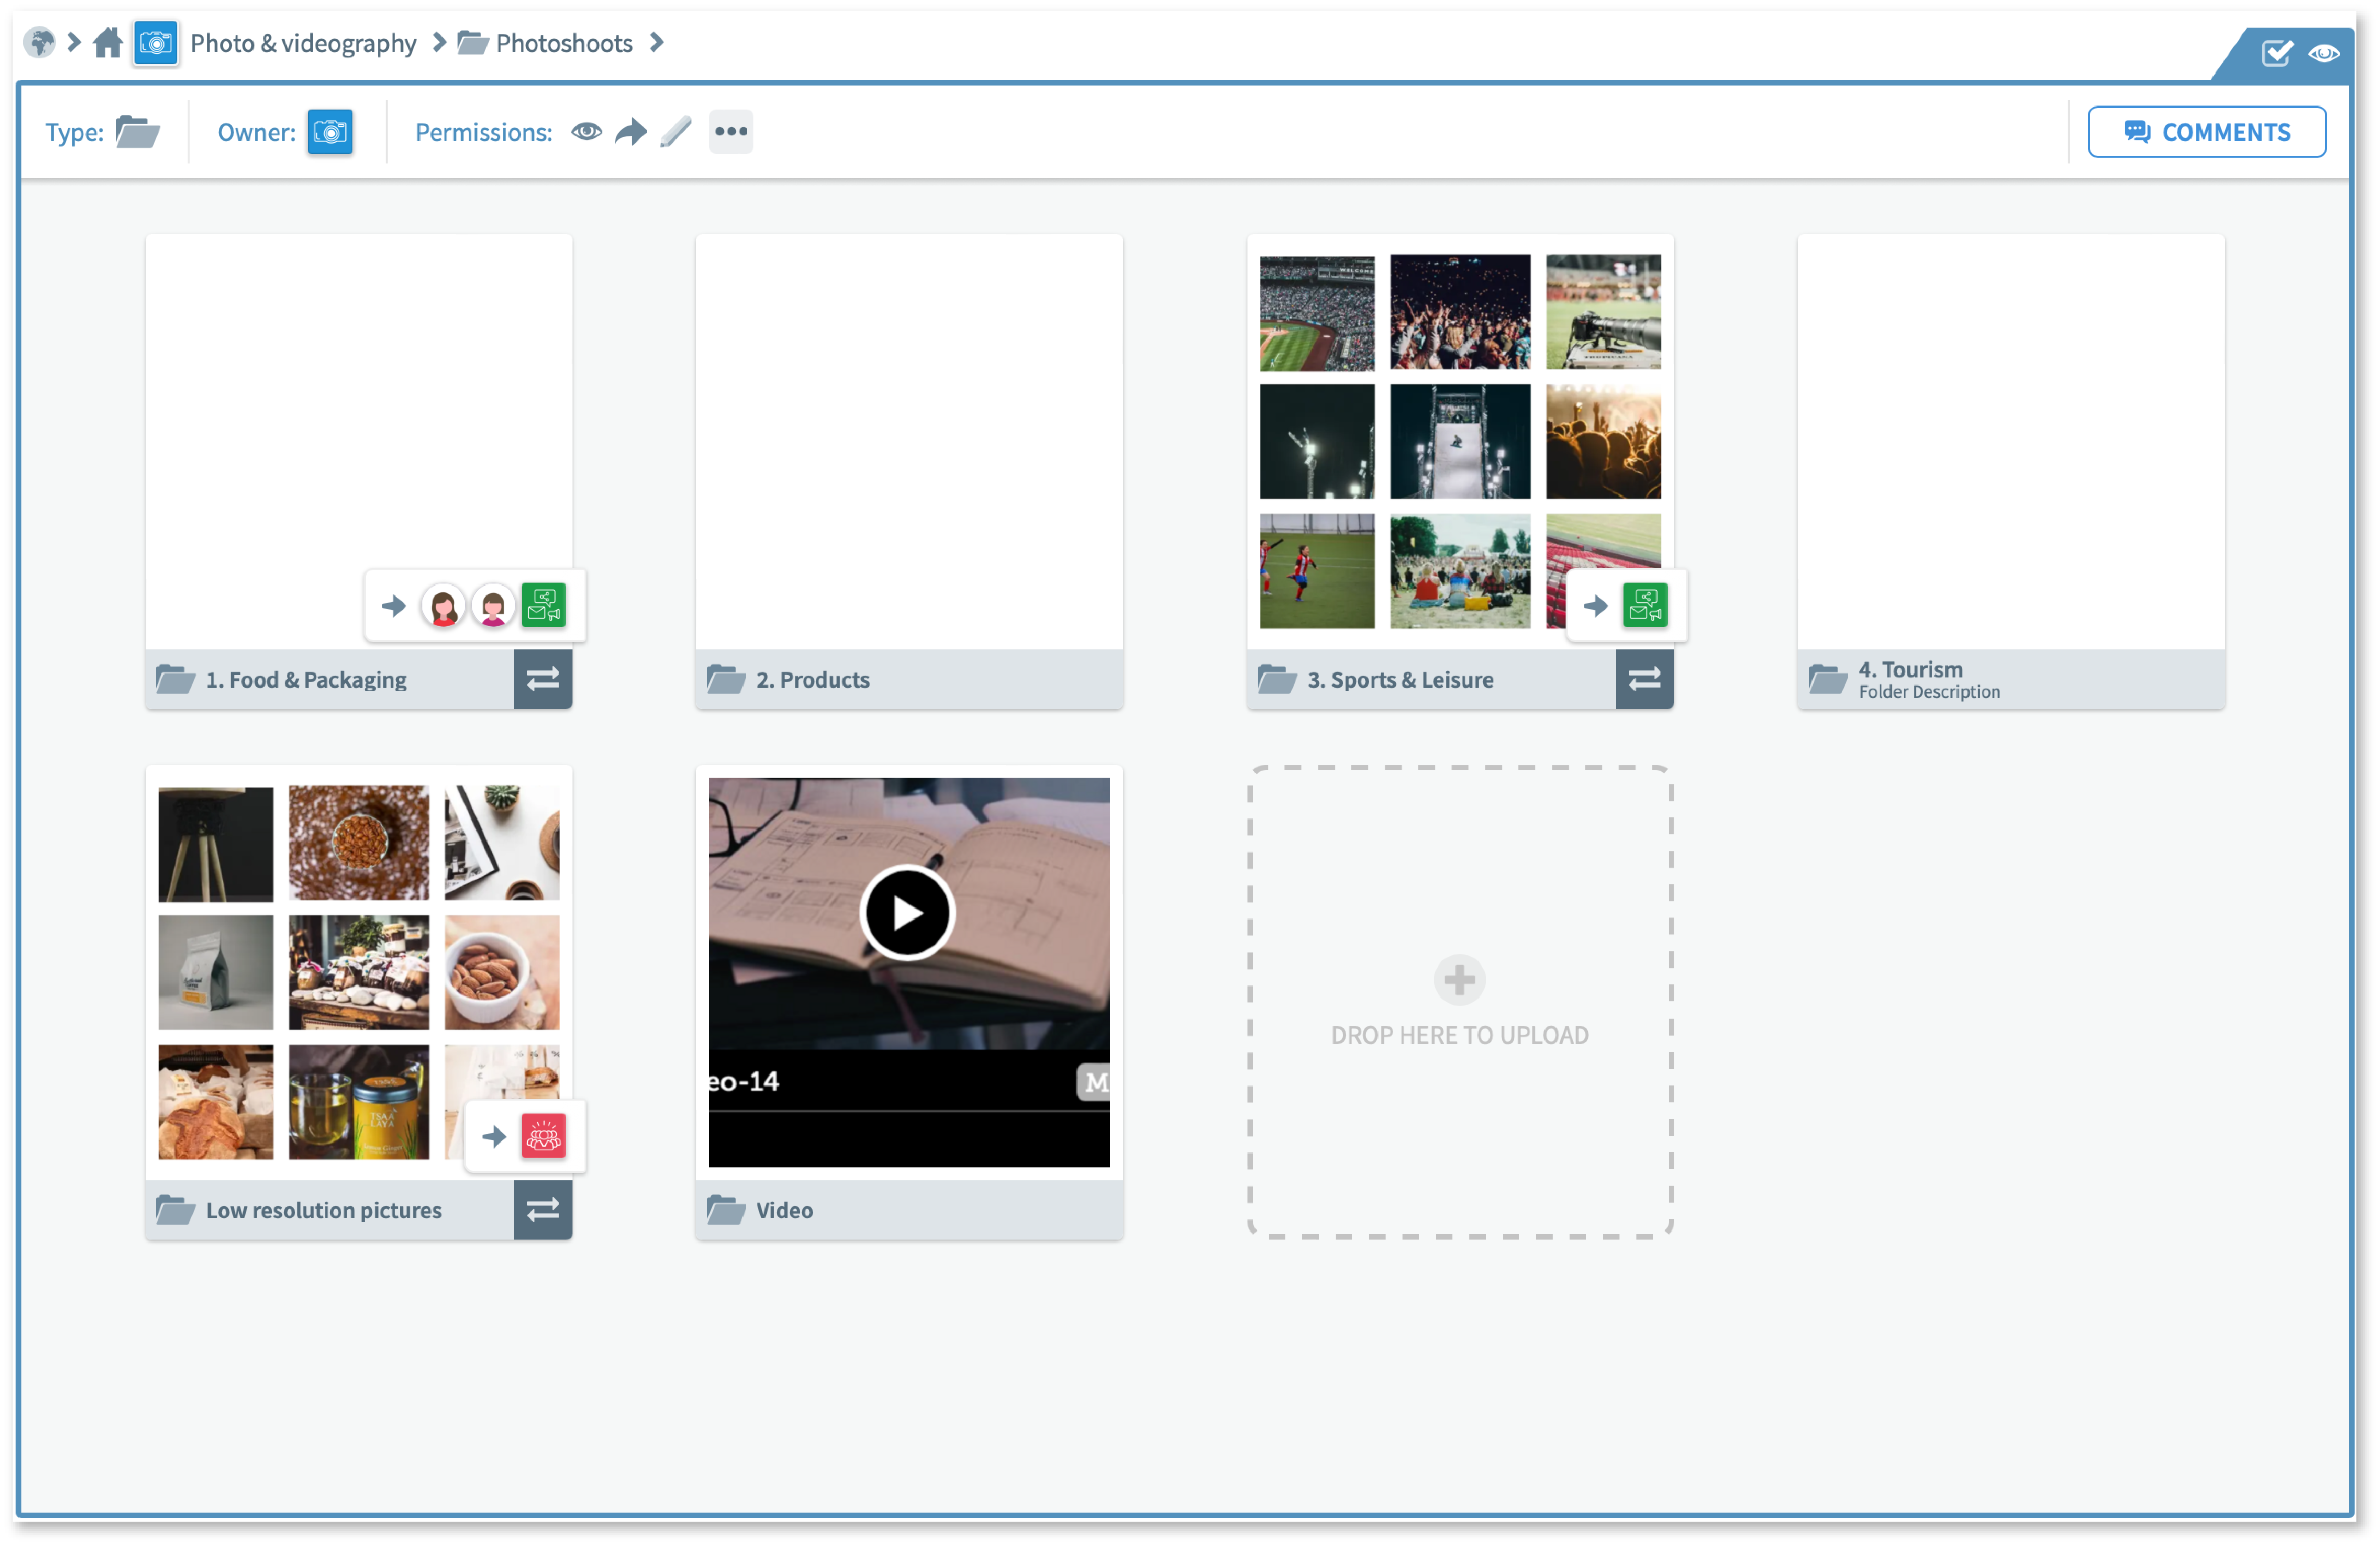This screenshot has height=1546, width=2380.
Task: Click the share arrow on Food & Packaging
Action: (x=394, y=606)
